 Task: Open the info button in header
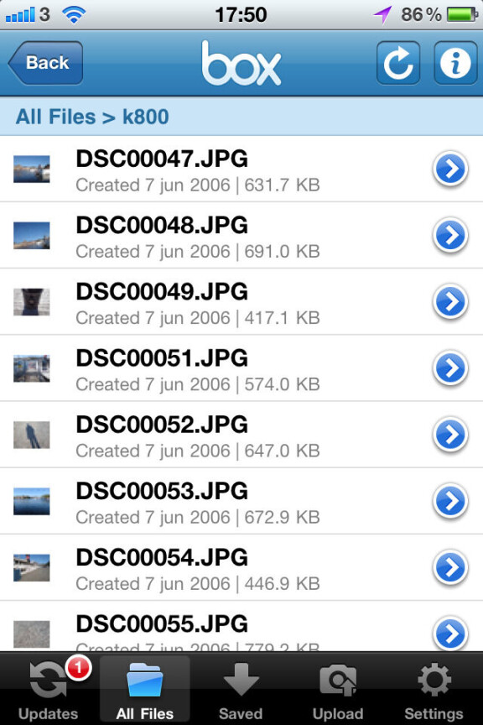[x=455, y=63]
